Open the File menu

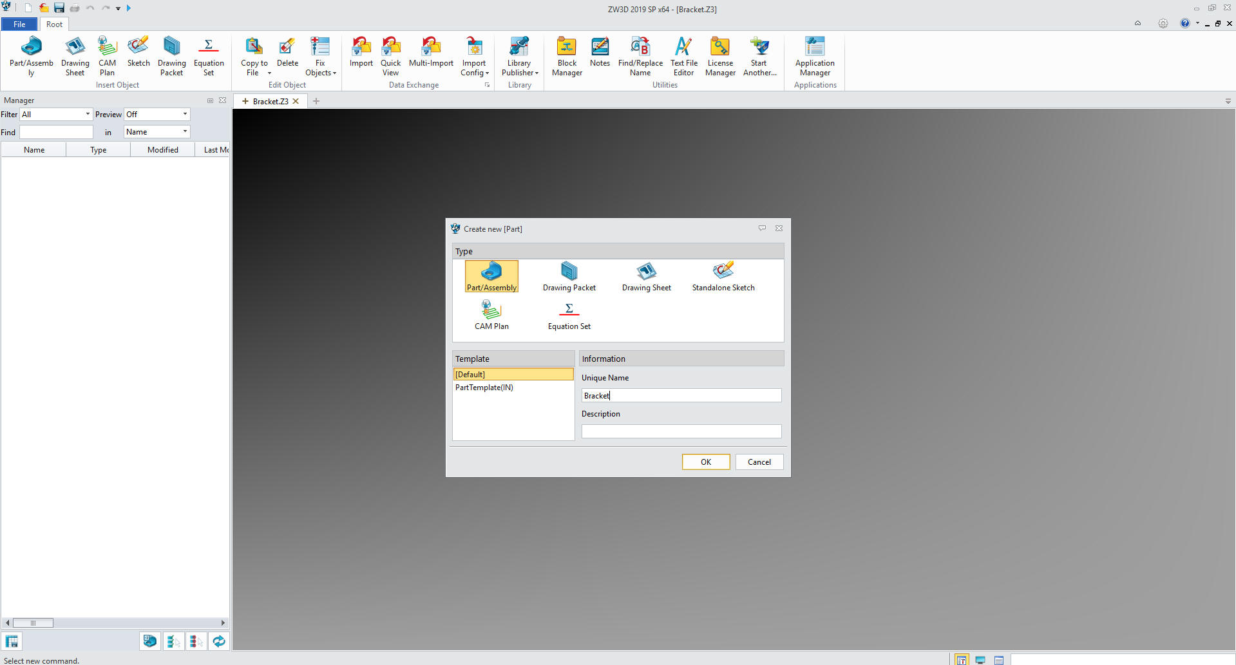(x=19, y=24)
